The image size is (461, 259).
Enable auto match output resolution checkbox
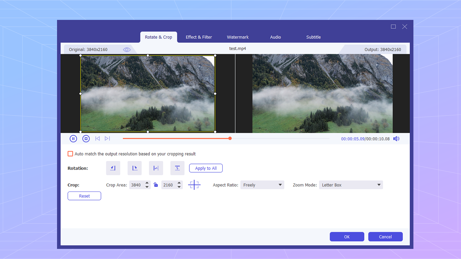tap(70, 153)
